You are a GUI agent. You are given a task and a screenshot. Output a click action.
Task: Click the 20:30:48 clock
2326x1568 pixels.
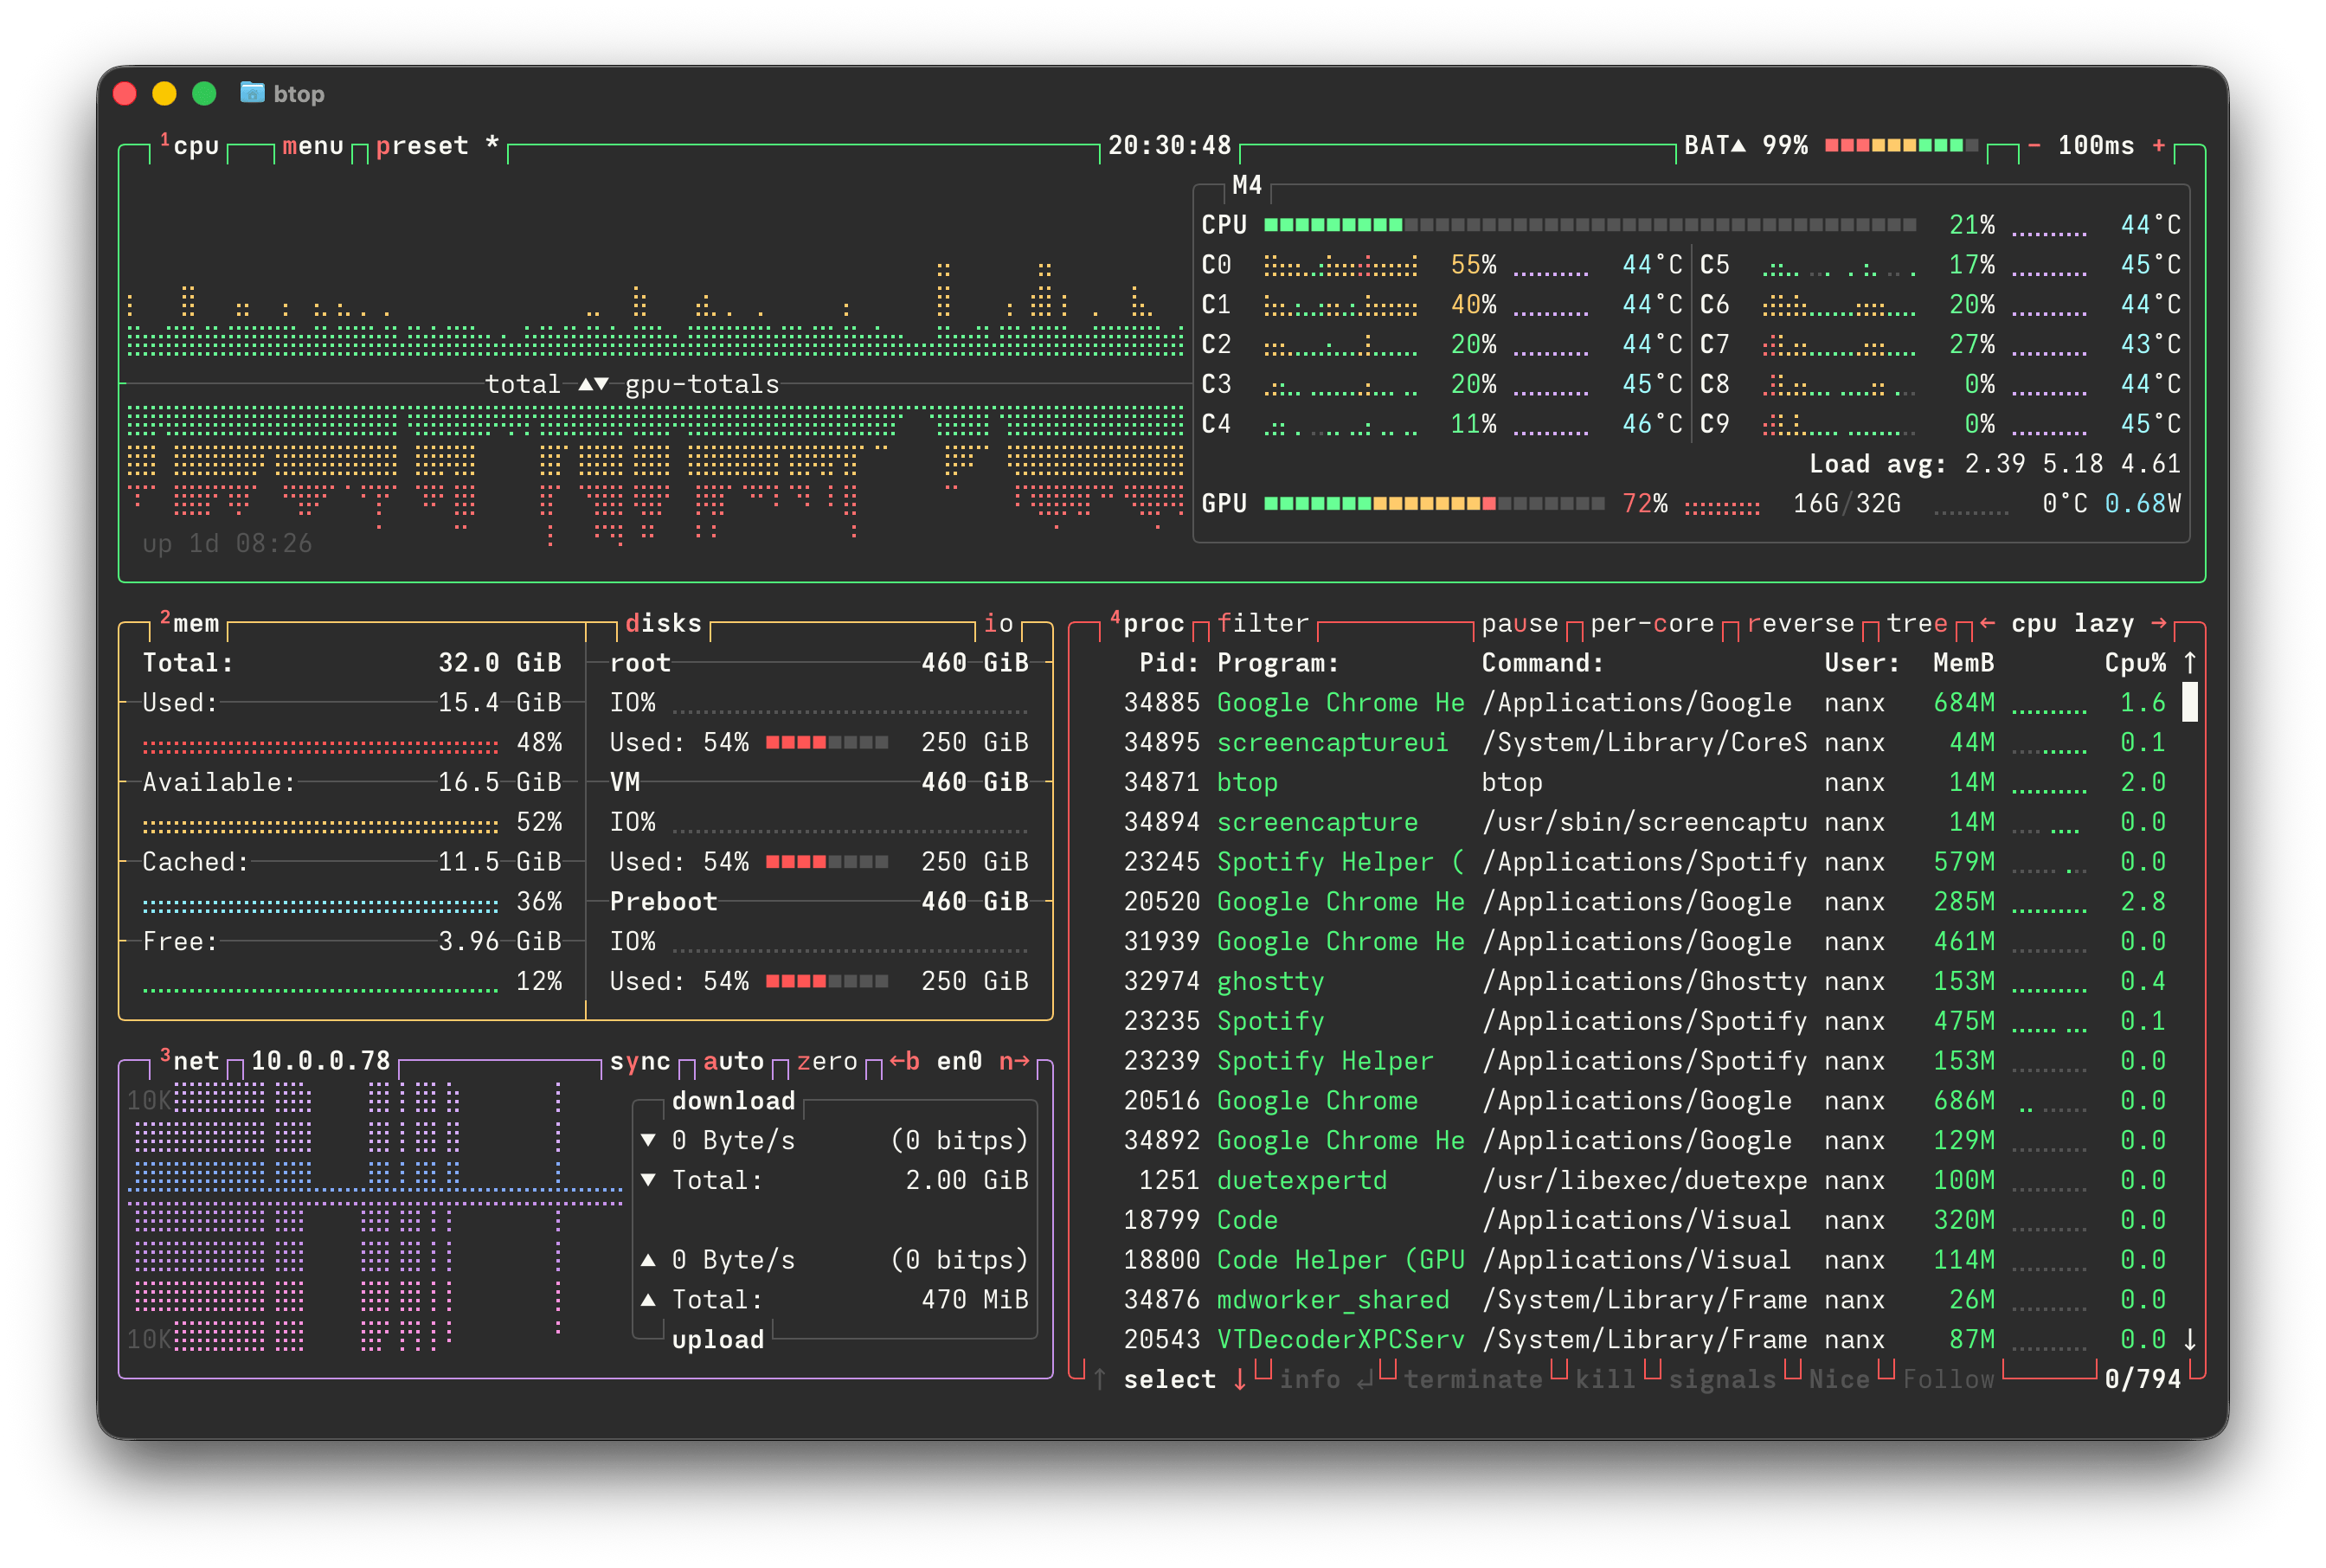[x=1169, y=146]
